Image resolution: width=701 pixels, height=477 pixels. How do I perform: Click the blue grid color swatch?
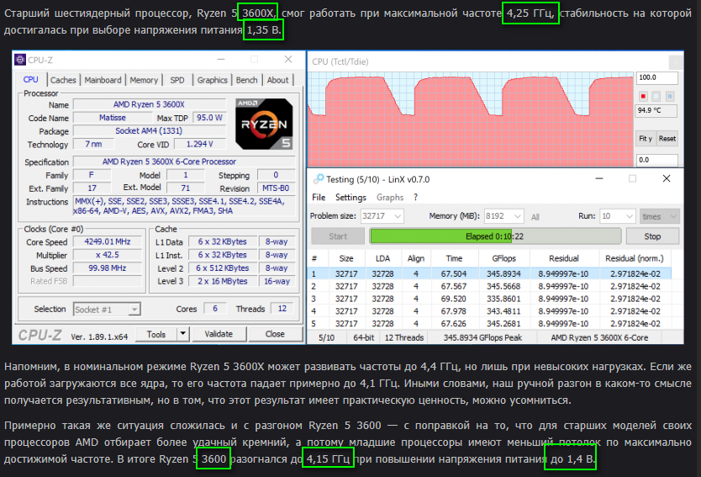(670, 96)
